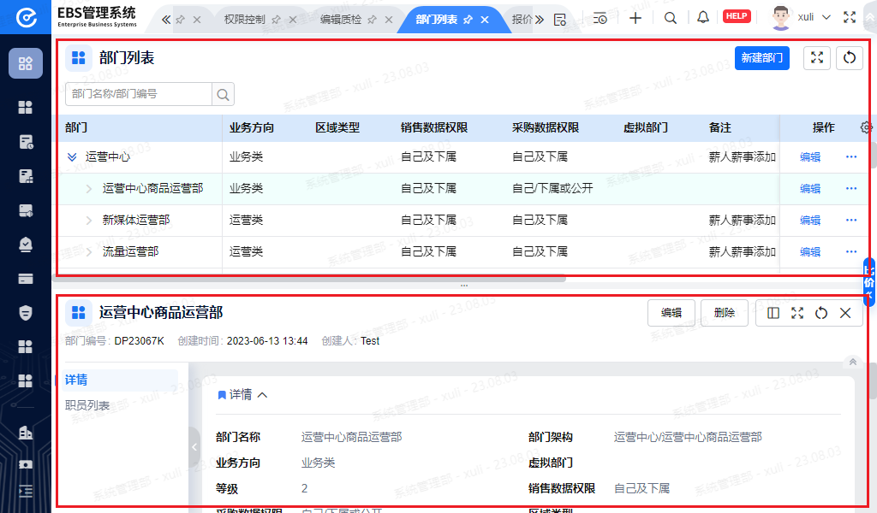Click the 新建部门 button

pos(761,57)
